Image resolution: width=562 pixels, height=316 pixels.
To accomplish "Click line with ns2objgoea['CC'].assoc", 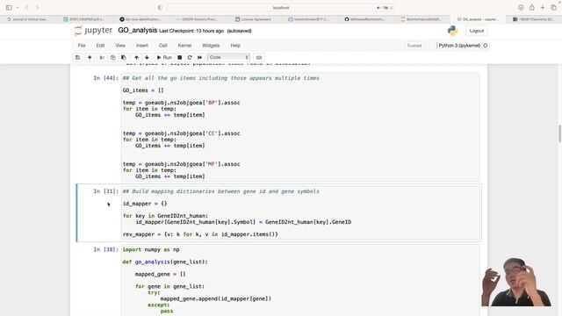I will [x=182, y=133].
